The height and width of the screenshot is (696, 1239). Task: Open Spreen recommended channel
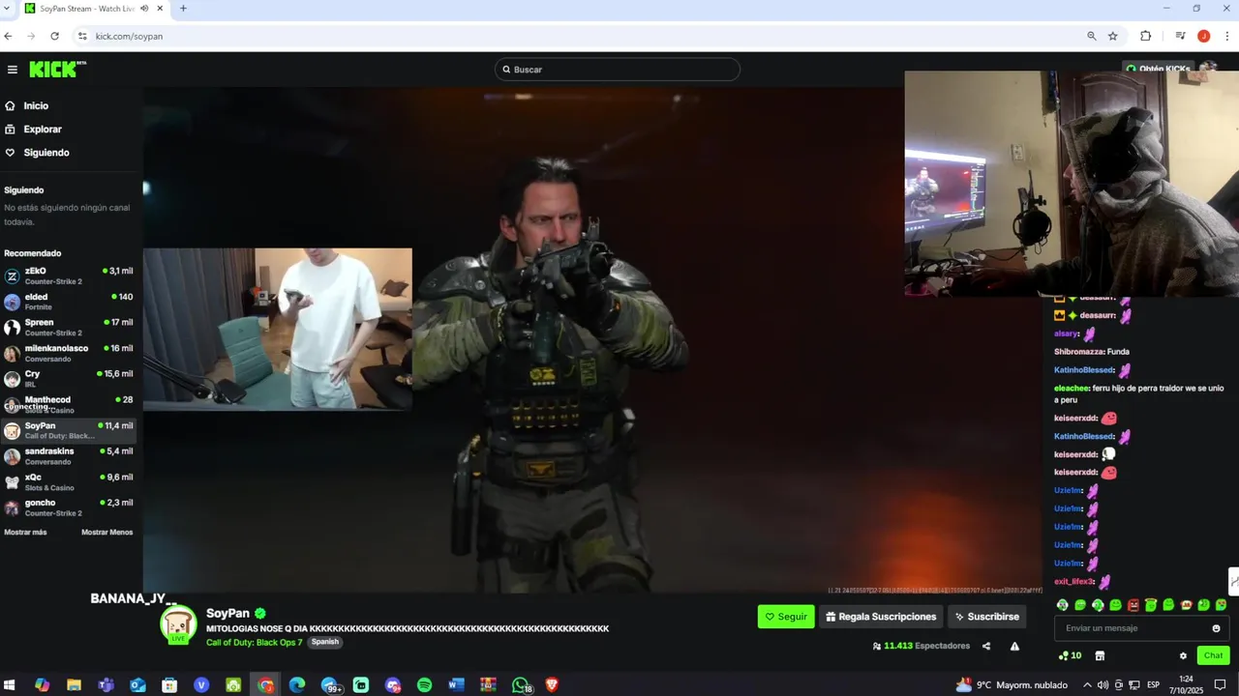pyautogui.click(x=69, y=327)
